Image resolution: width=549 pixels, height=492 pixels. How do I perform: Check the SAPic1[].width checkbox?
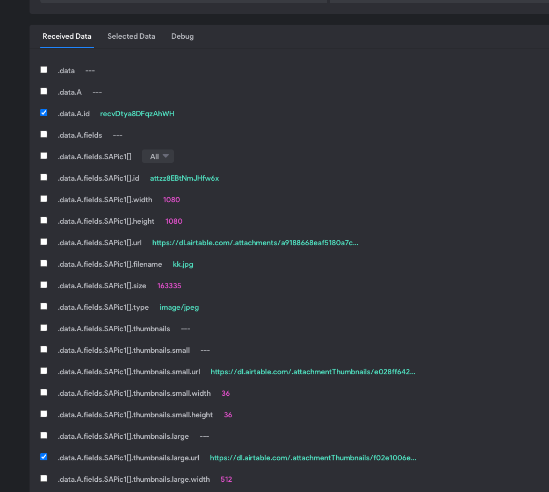click(44, 199)
